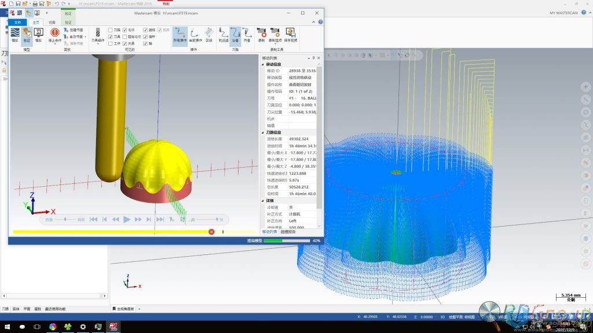The height and width of the screenshot is (333, 593).
Task: Click Save Video (保存视频) icon
Action: [291, 35]
